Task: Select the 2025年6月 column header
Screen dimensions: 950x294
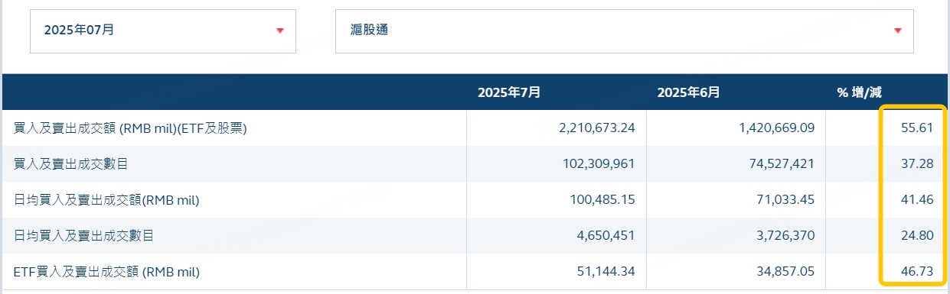Action: [688, 92]
